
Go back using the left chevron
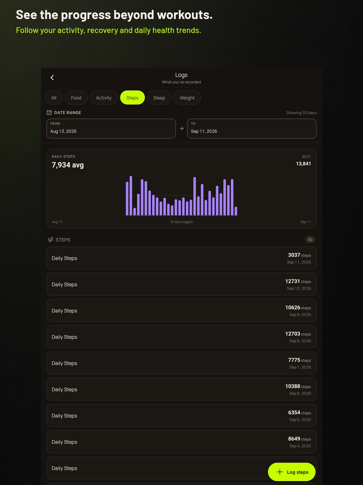tap(52, 78)
